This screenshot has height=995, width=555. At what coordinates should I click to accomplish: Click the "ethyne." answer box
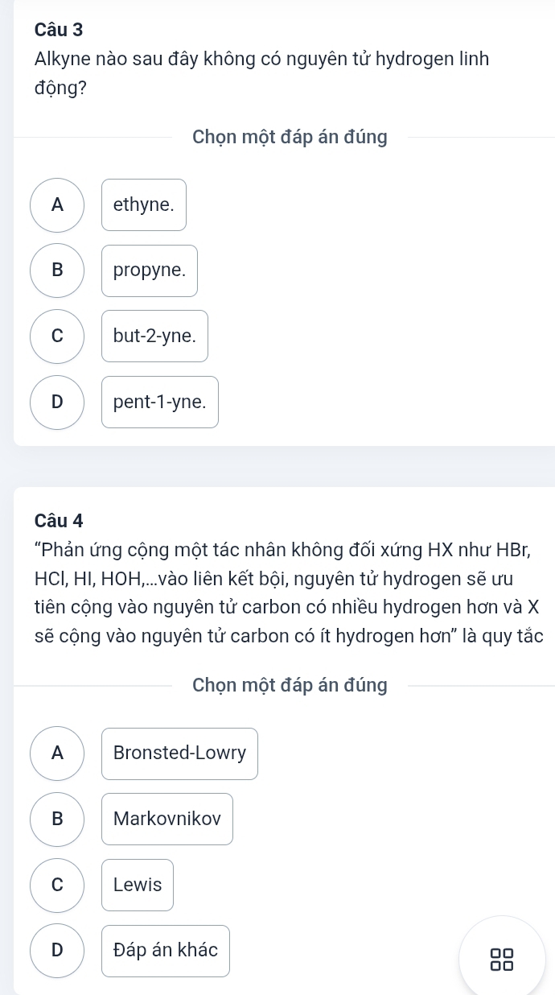click(x=144, y=205)
